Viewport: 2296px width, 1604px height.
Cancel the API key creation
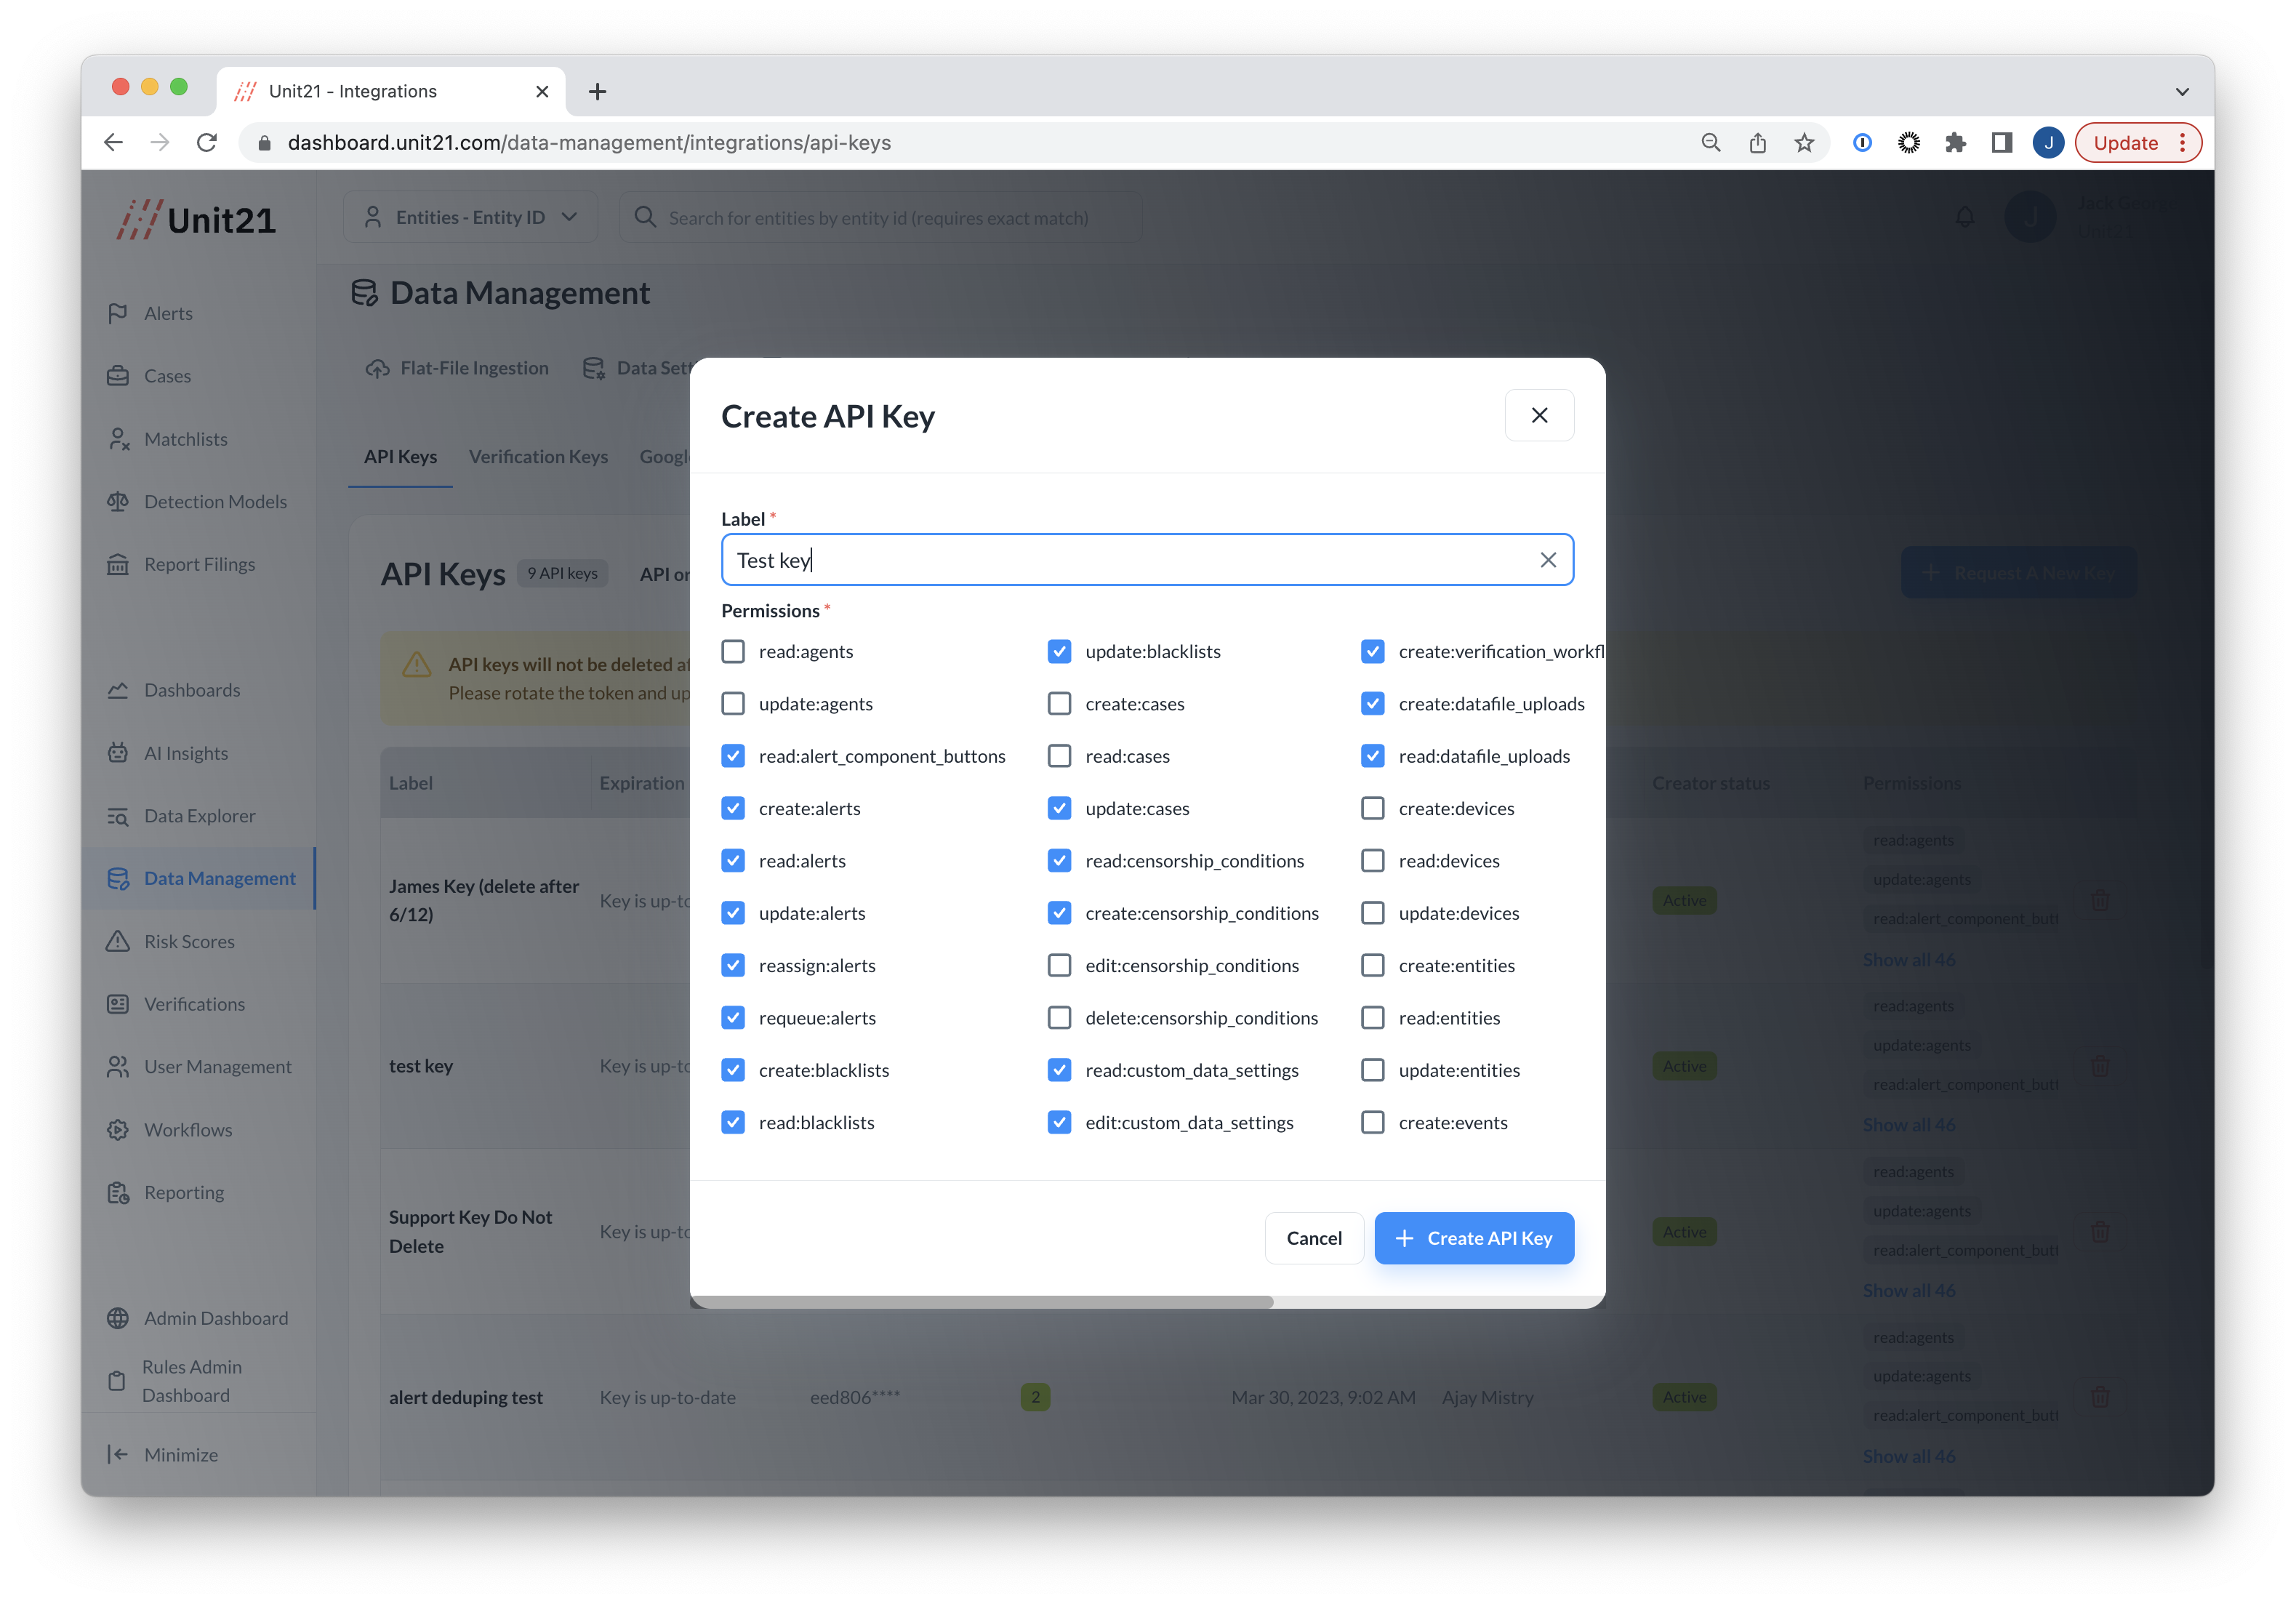[1313, 1238]
